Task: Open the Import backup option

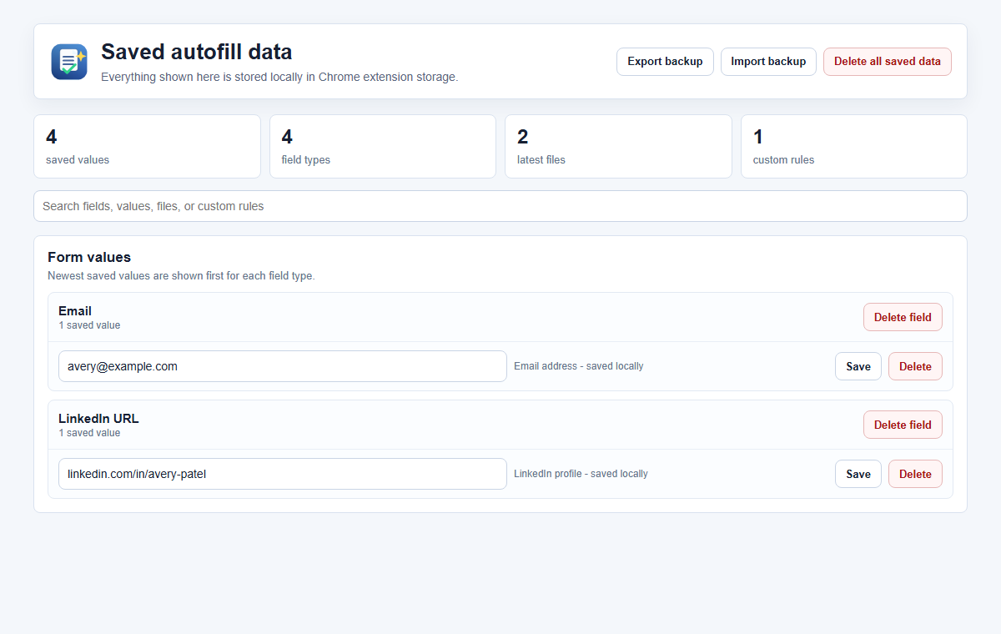Action: 768,62
